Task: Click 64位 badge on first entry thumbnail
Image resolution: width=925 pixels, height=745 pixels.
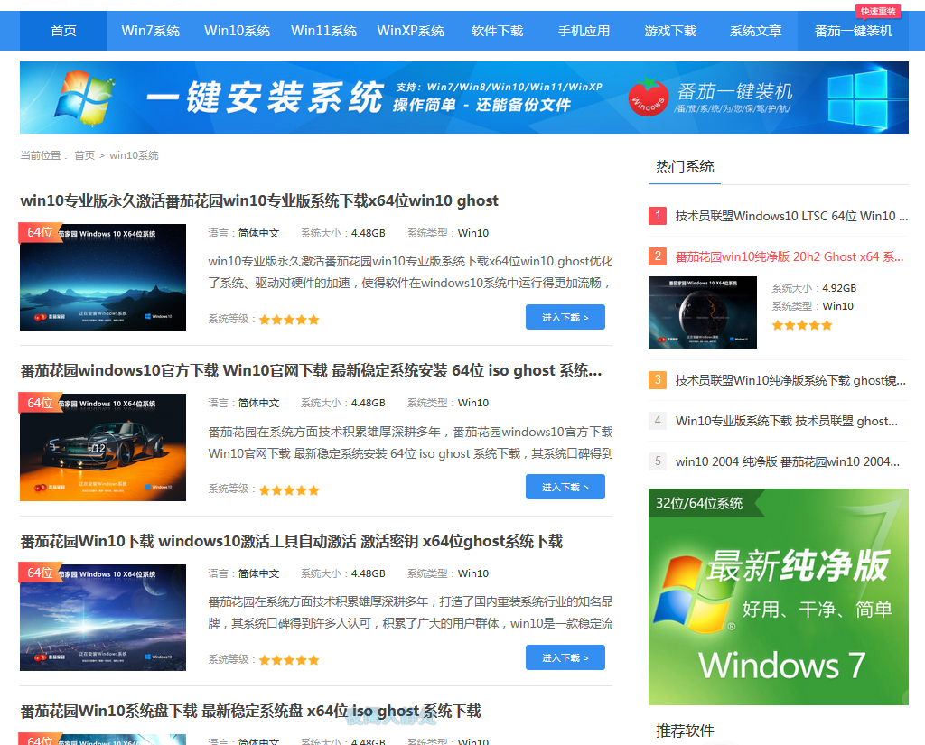Action: click(40, 232)
